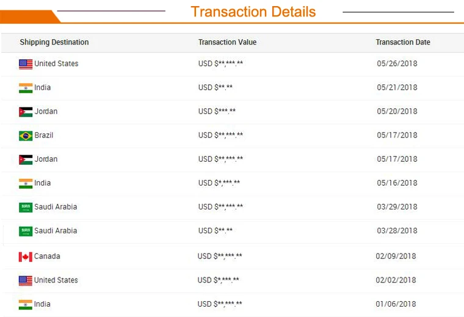Click the Saudi Arabia flag dated 03/29/2018
Viewport: 464px width, 317px height.
[26, 207]
